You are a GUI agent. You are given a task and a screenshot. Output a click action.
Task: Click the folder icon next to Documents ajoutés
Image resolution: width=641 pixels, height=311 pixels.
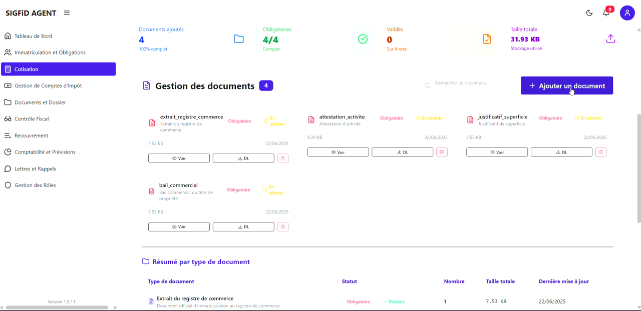[x=238, y=38]
